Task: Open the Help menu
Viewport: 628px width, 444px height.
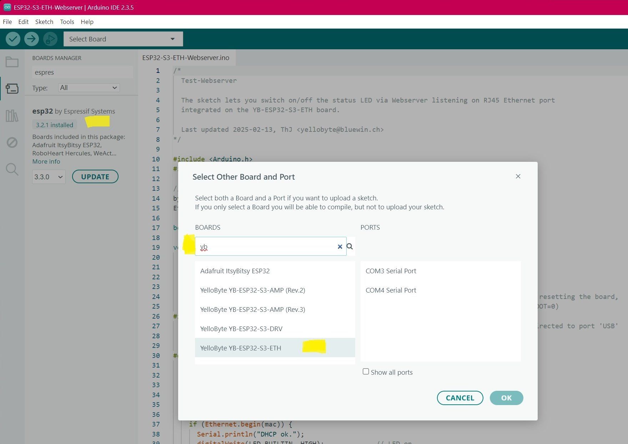Action: click(87, 22)
